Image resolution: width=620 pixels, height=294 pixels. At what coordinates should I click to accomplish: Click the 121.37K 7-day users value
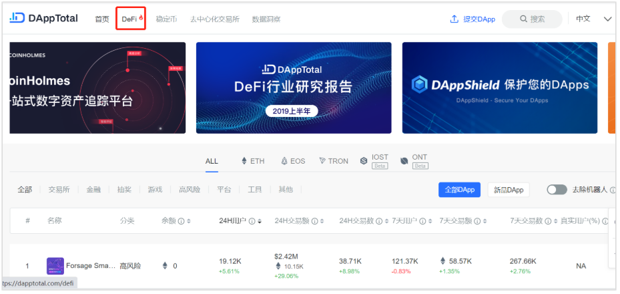click(x=405, y=261)
